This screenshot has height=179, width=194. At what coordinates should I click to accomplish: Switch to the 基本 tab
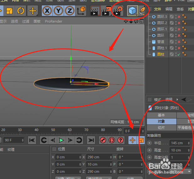(x=161, y=115)
